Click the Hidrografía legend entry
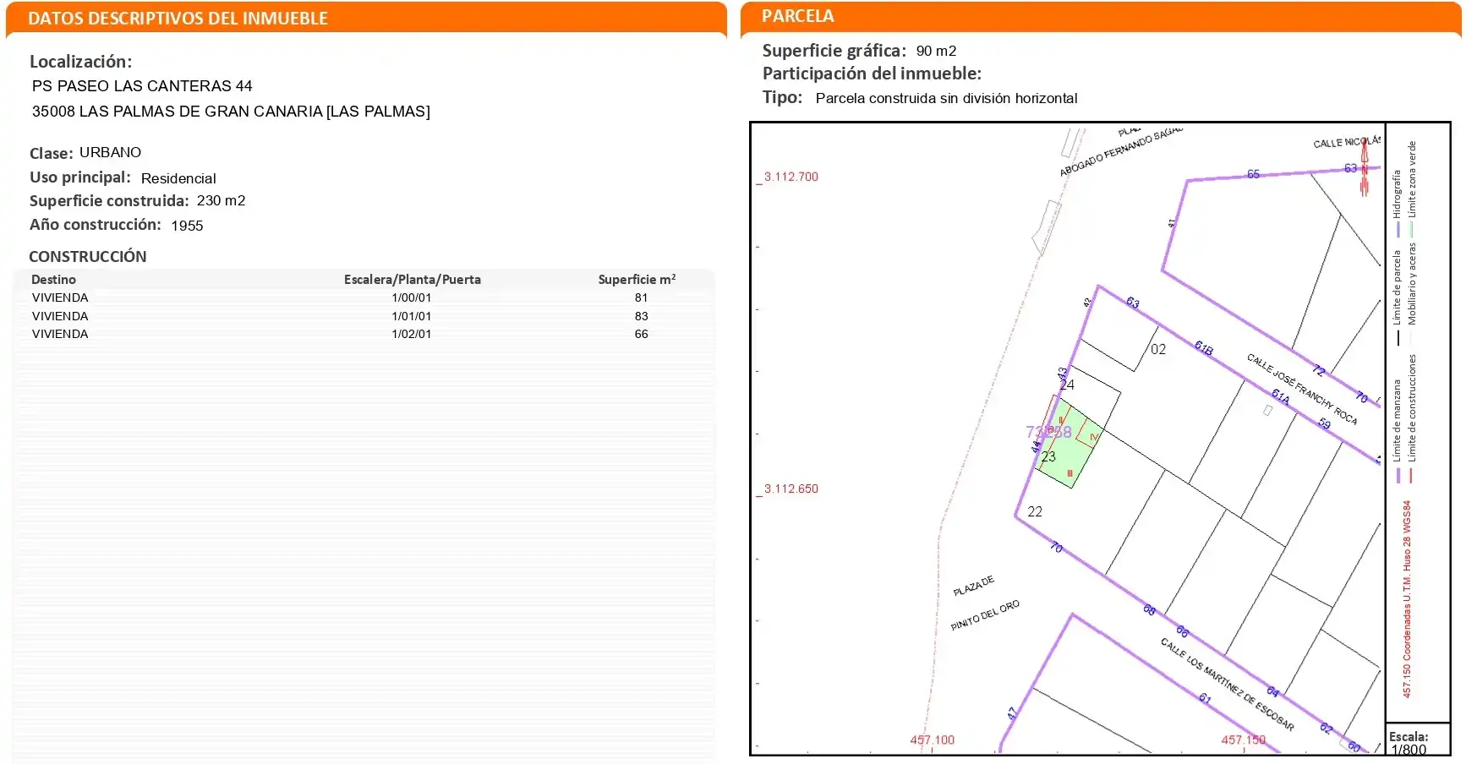1466x764 pixels. [x=1398, y=204]
